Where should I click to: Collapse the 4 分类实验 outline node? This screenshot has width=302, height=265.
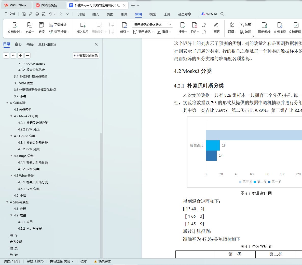point(7,103)
